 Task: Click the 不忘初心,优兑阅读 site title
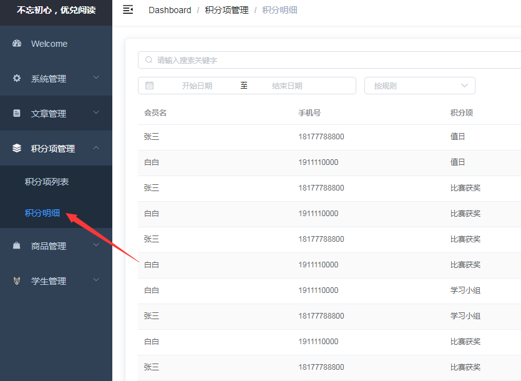click(56, 10)
